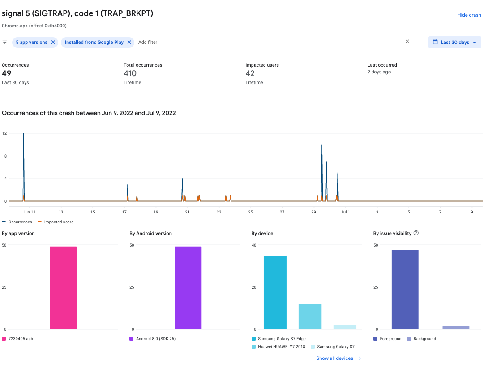Click the pink app version bar
488x371 pixels.
point(63,288)
